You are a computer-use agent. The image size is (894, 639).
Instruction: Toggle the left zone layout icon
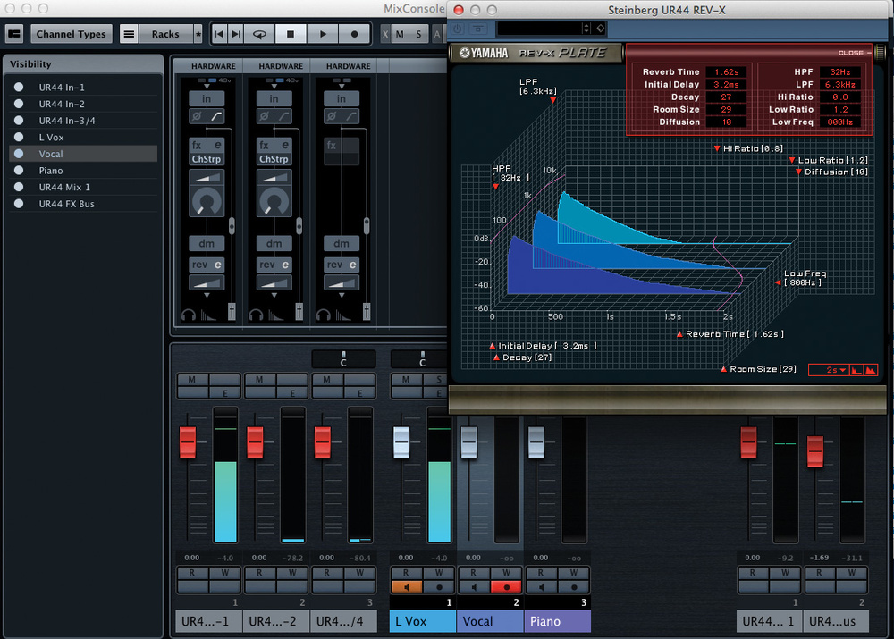pos(13,34)
